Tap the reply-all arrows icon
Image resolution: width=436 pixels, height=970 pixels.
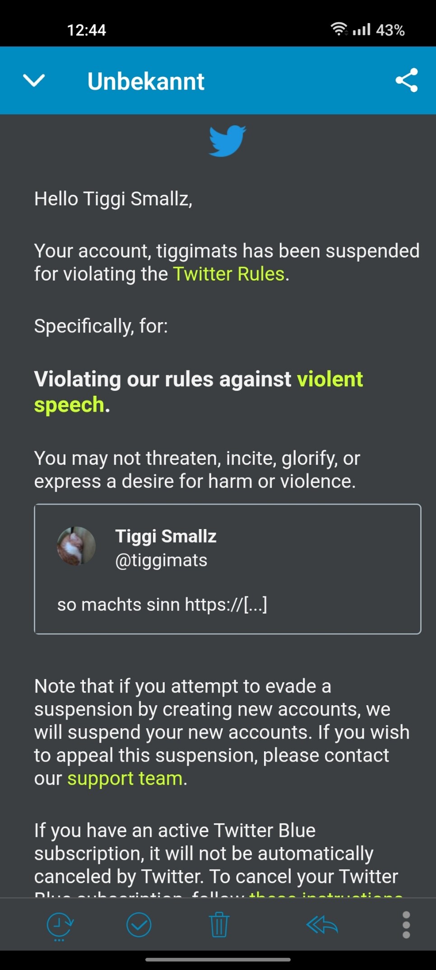322,925
